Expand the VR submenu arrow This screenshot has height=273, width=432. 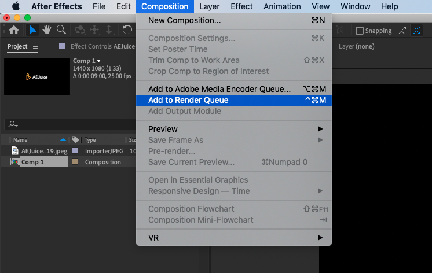point(319,238)
